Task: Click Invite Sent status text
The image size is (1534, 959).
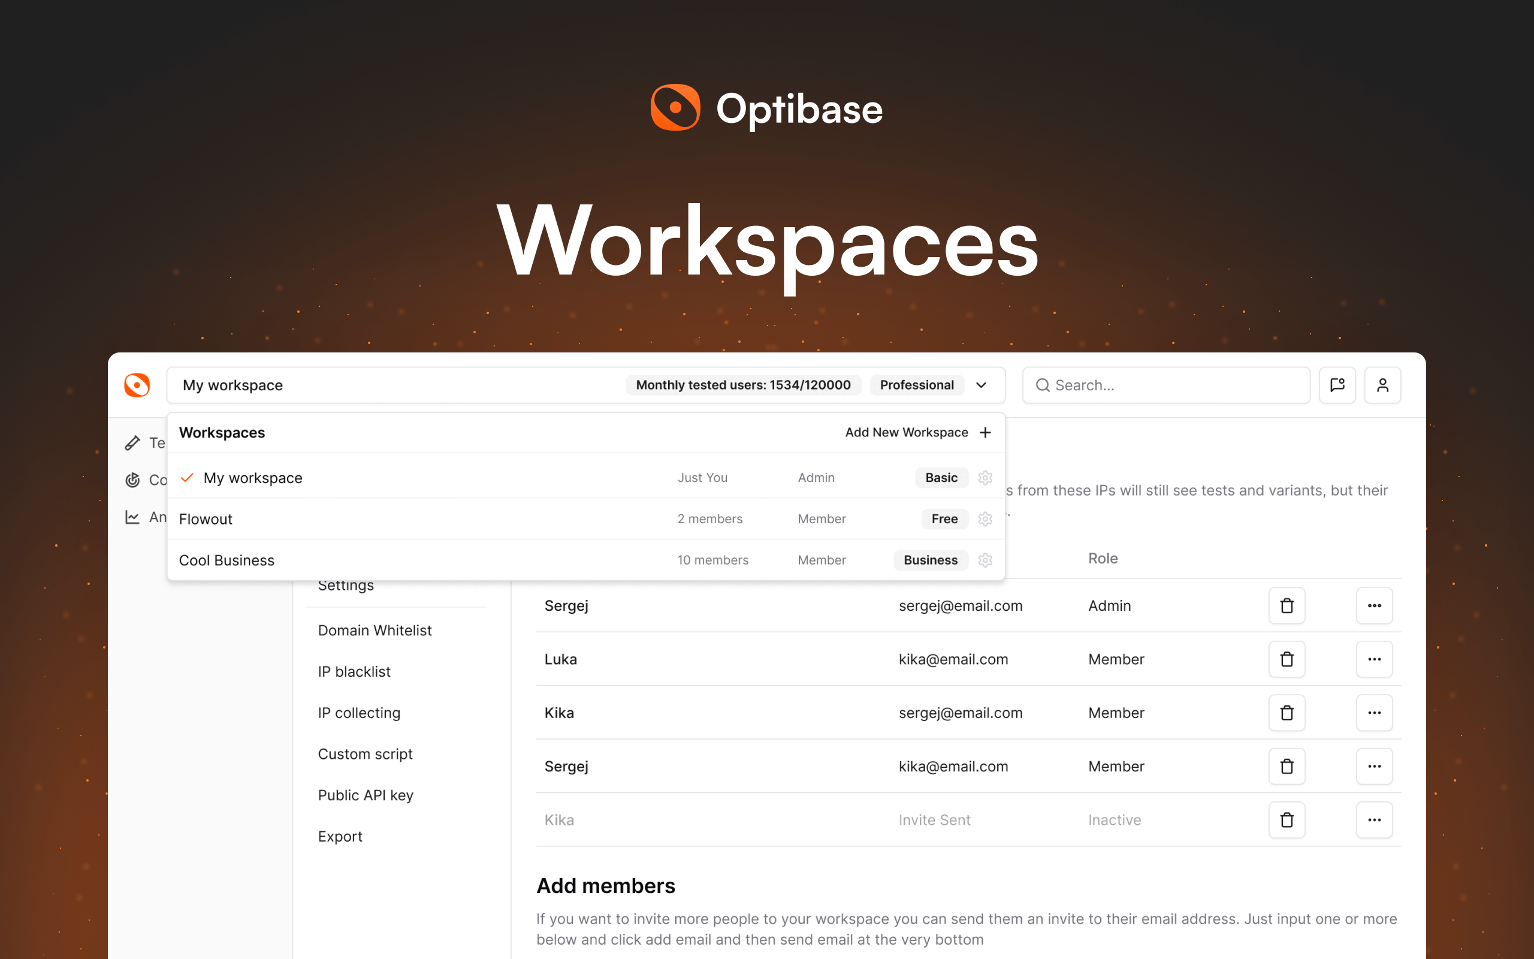Action: tap(934, 820)
